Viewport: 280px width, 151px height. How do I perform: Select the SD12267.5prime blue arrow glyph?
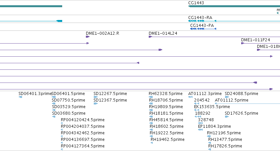click(x=95, y=97)
